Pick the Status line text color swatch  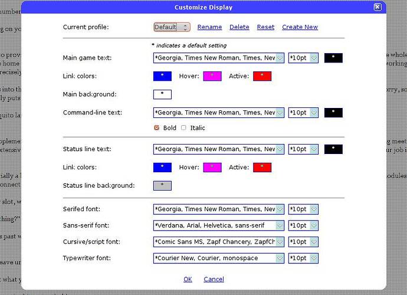pos(333,149)
